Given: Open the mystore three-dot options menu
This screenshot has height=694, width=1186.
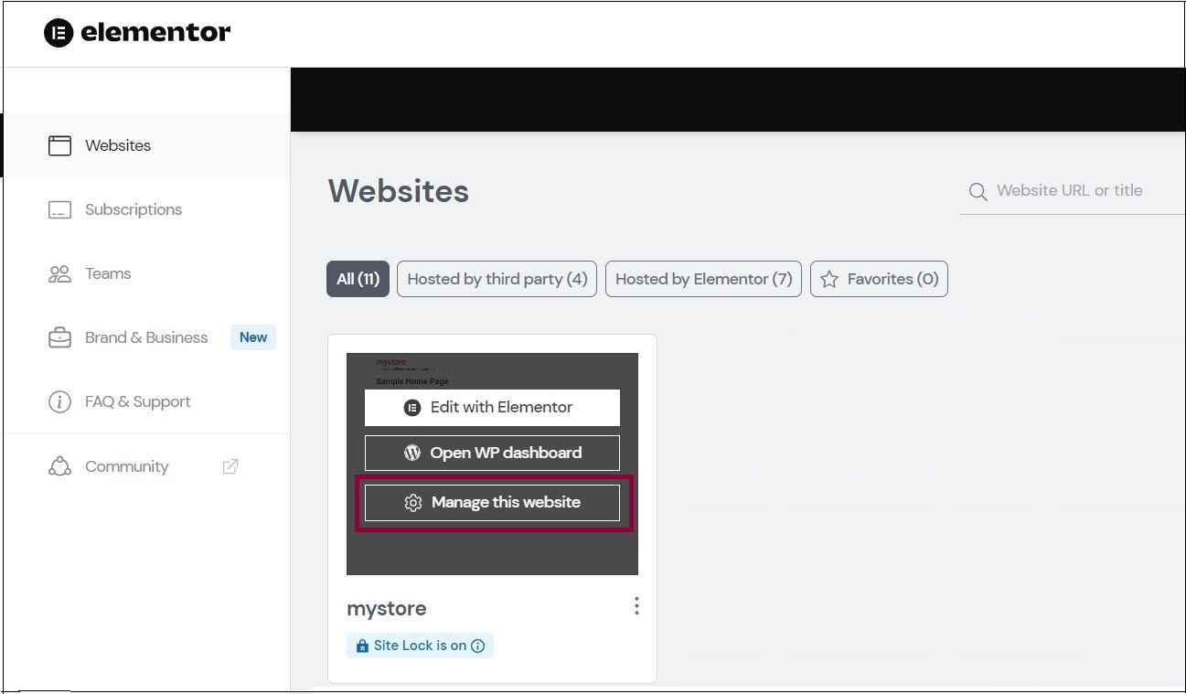Looking at the screenshot, I should tap(636, 606).
